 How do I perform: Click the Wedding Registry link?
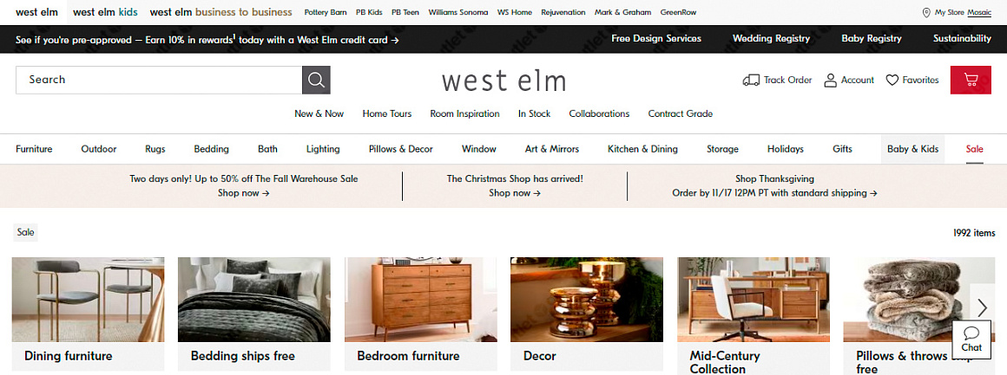771,38
